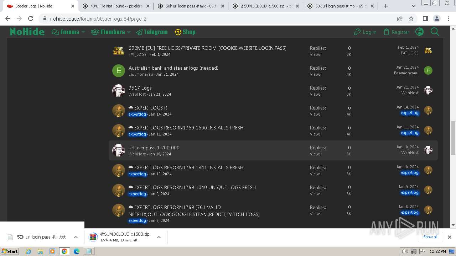Click the volume tray icon
456x256 pixels.
[405, 251]
